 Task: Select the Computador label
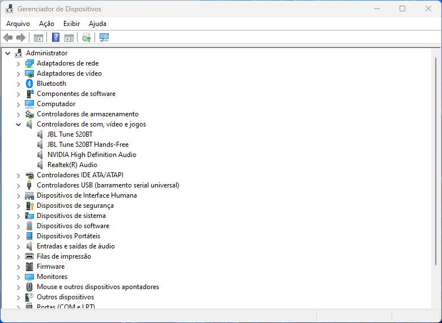coord(56,104)
